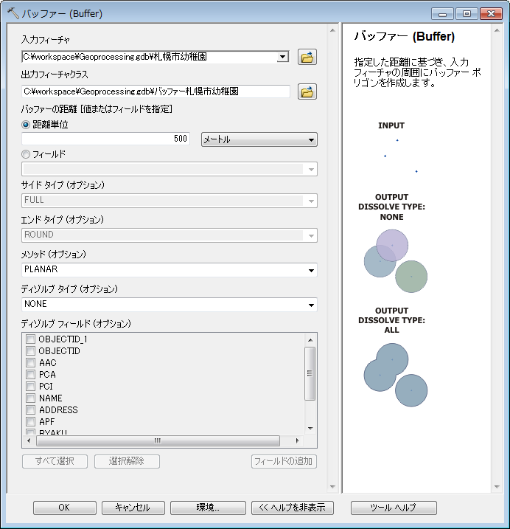Check the OBJECTID_1 field checkbox
Viewport: 510px width, 529px height.
click(x=31, y=339)
